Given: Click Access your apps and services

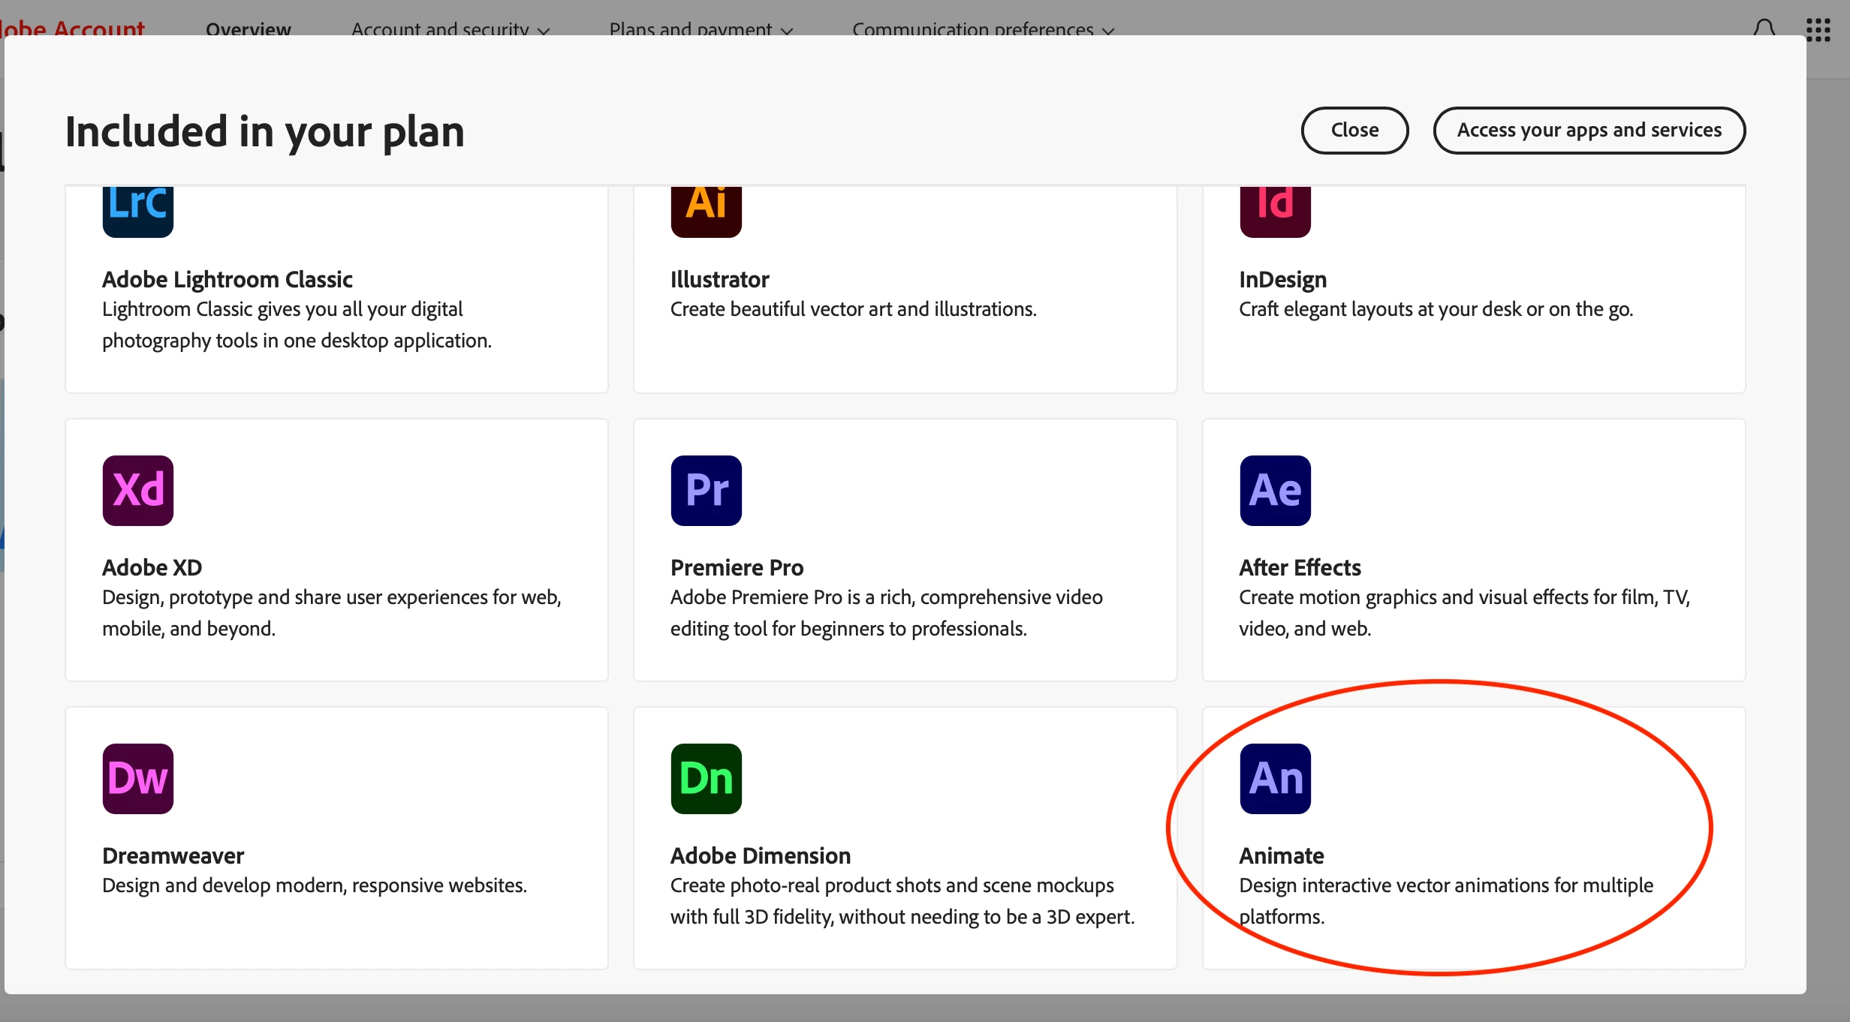Looking at the screenshot, I should point(1589,131).
